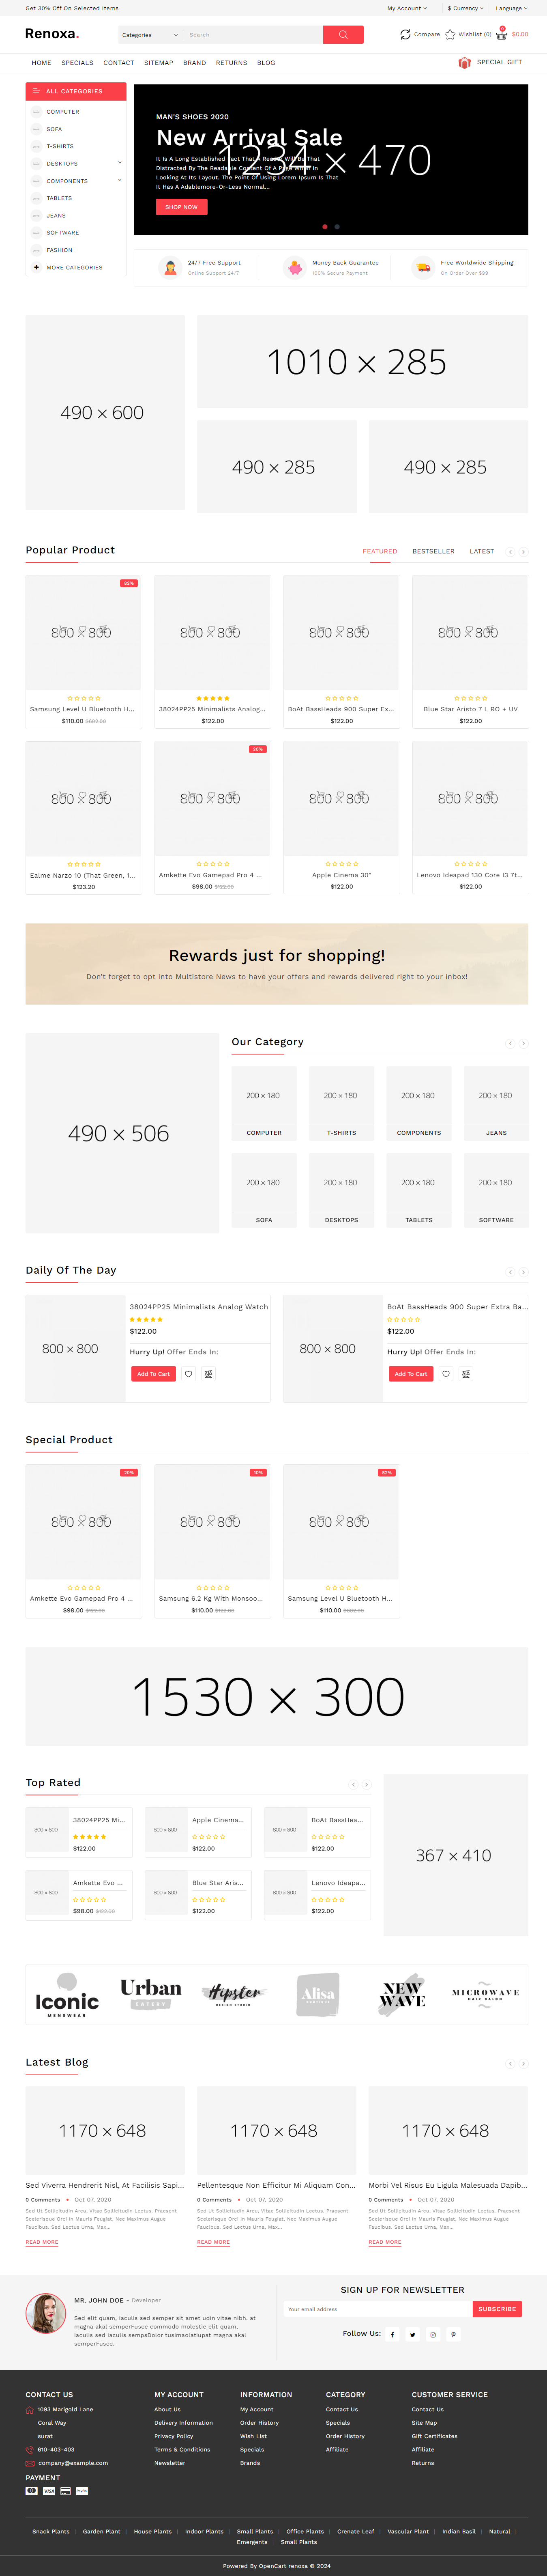This screenshot has height=2576, width=547.
Task: Click the Wishlist star icon in header
Action: point(450,35)
